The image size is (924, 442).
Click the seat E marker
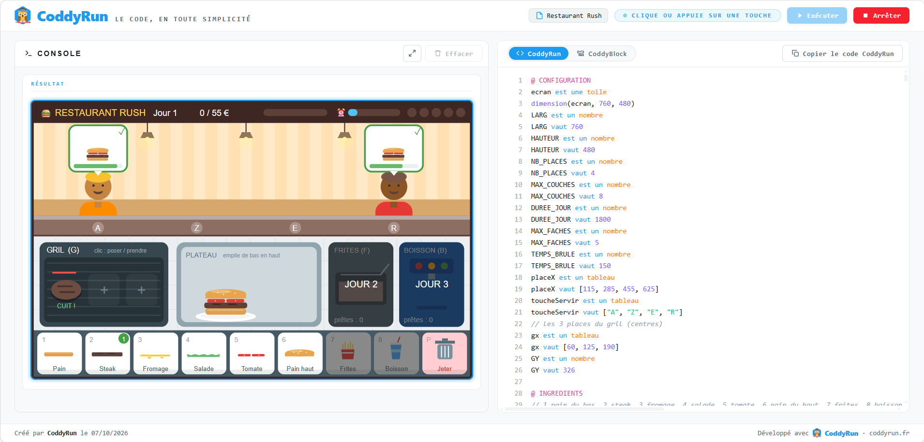pos(295,228)
